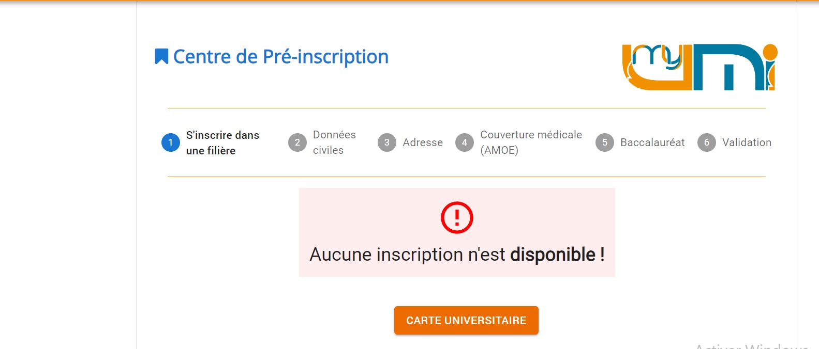Click the step 5 number circle
Viewport: 819px width, 349px height.
pyautogui.click(x=604, y=142)
